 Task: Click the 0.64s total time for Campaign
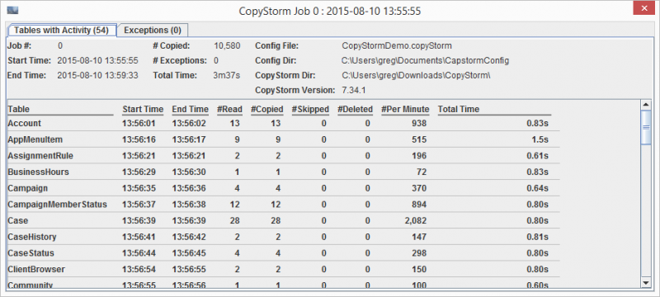point(539,188)
